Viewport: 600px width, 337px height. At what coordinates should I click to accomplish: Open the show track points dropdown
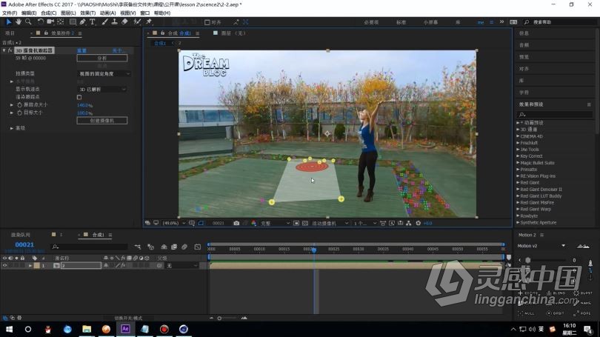(x=101, y=89)
